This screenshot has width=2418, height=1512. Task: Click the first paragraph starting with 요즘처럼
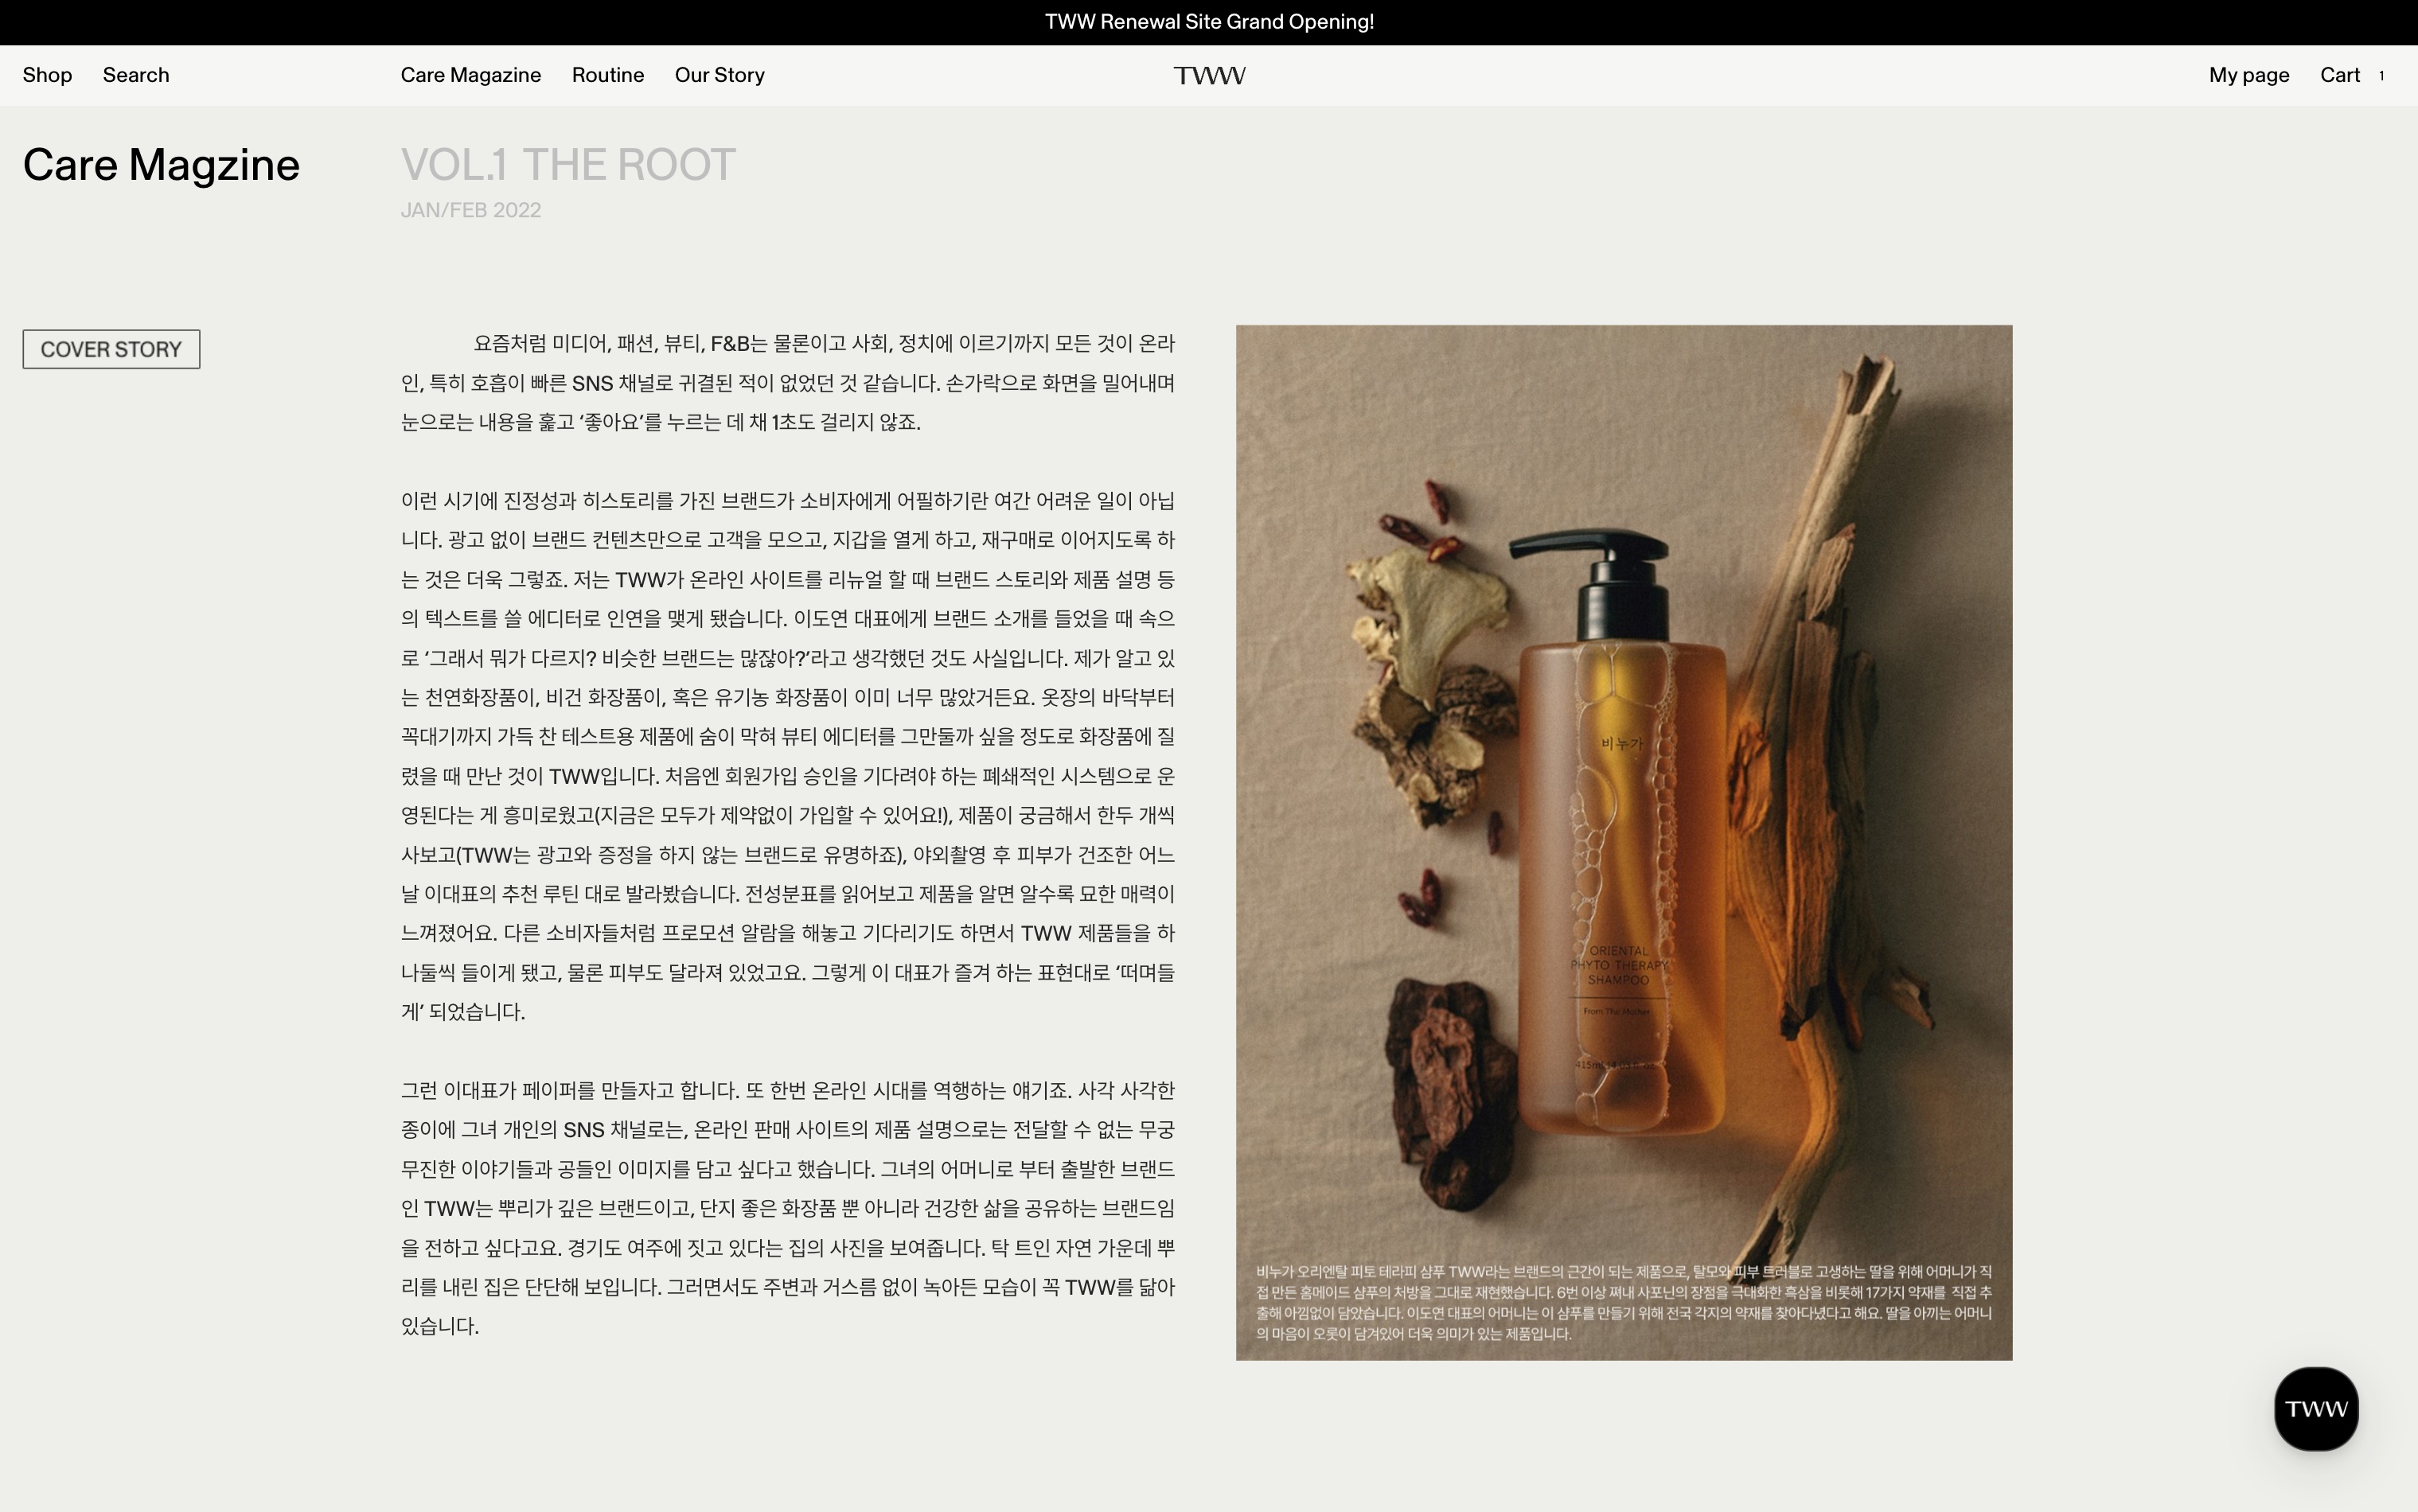[x=787, y=383]
